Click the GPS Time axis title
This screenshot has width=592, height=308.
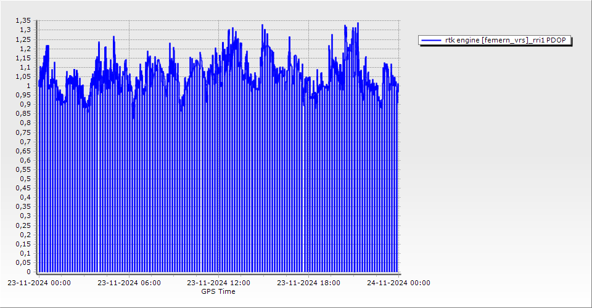(x=218, y=291)
